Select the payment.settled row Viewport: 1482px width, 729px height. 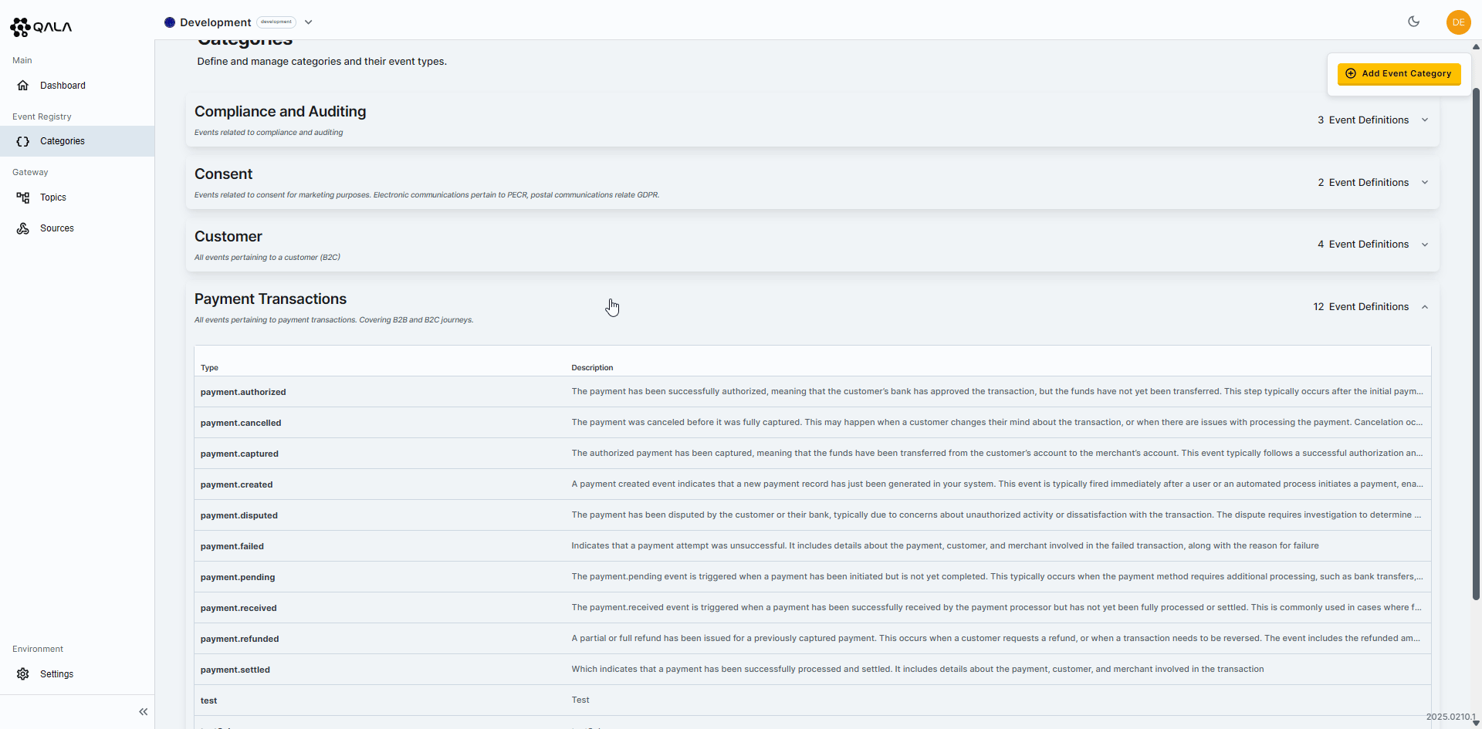coord(812,670)
